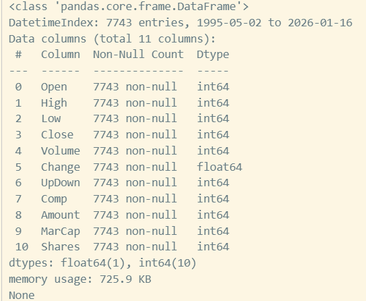
Task: Click the 'Column' header text
Action: tap(61, 55)
